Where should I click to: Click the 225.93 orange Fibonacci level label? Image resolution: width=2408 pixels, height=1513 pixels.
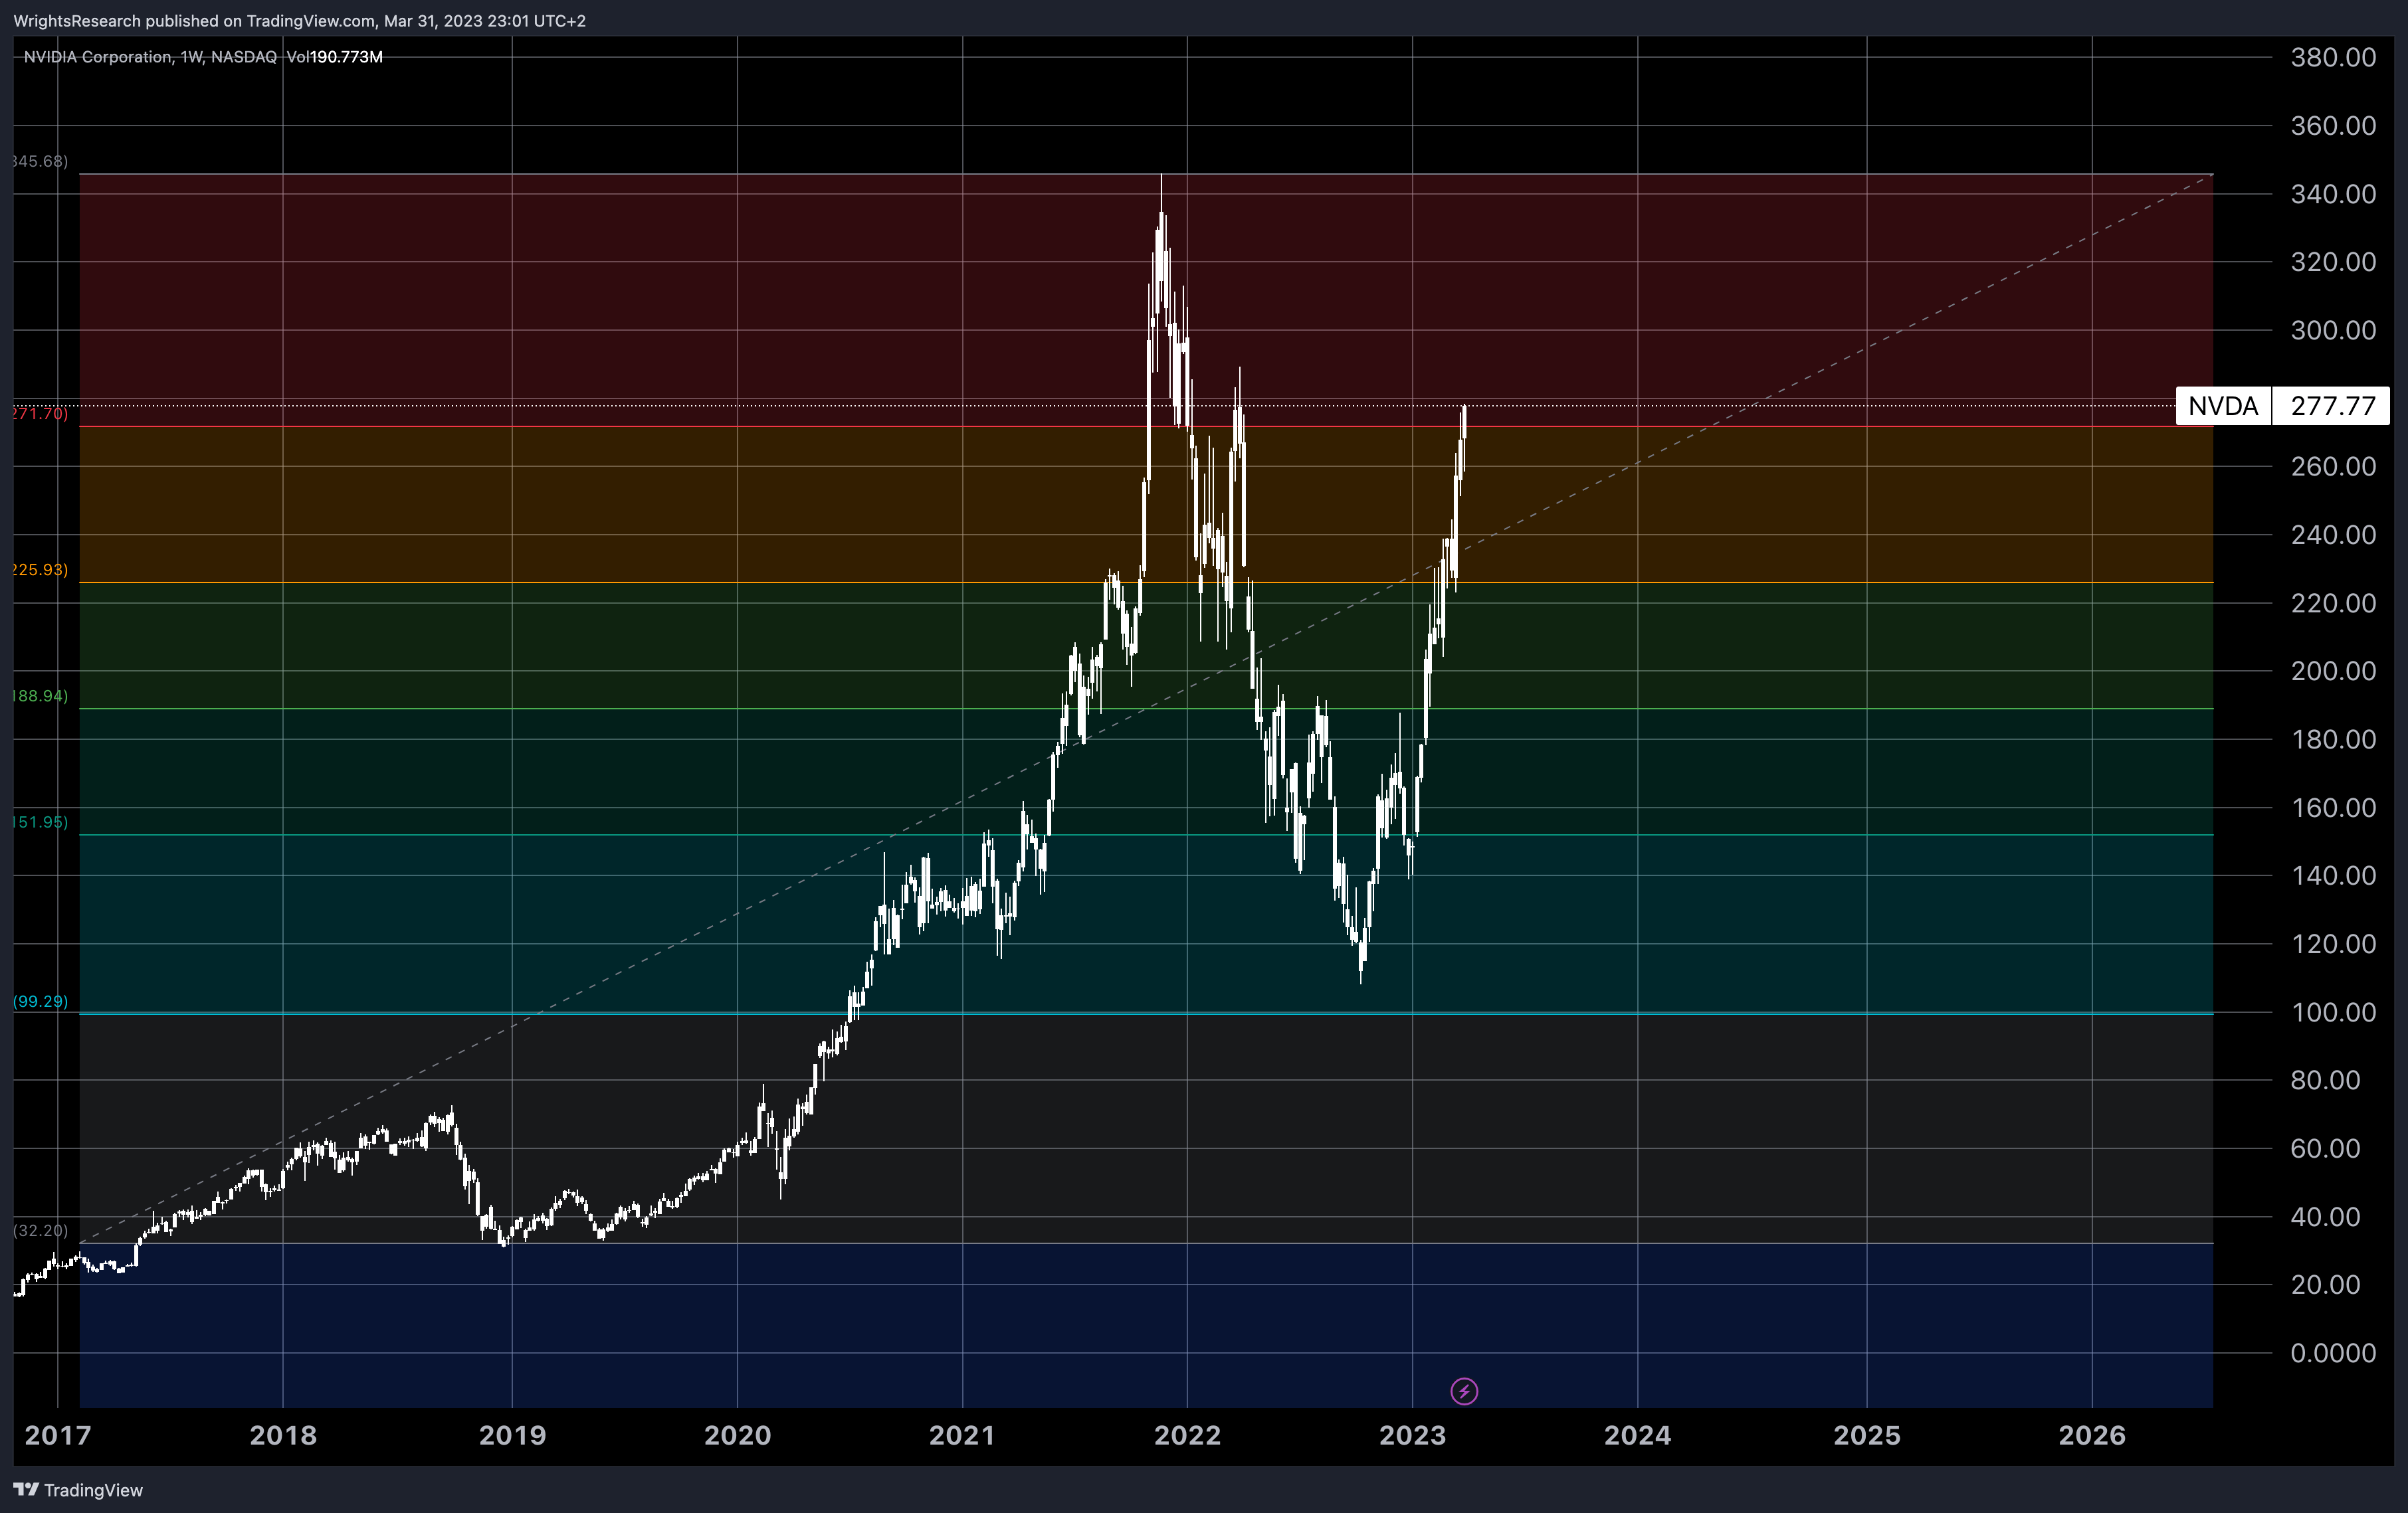[40, 570]
